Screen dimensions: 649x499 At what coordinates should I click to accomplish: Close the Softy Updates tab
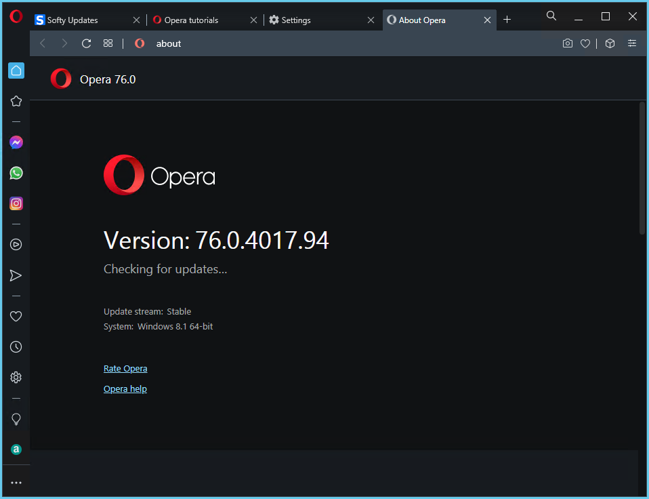(x=136, y=20)
